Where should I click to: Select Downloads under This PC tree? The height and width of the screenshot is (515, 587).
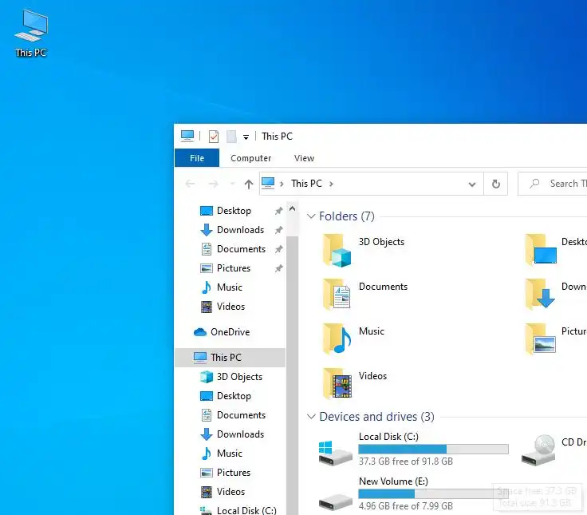coord(230,434)
